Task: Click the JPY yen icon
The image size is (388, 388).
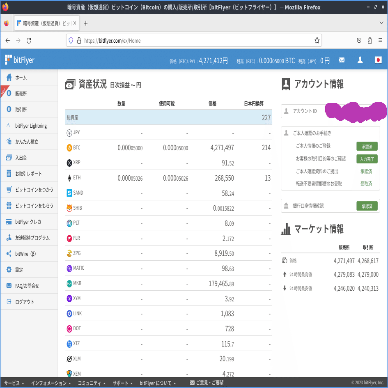Action: (x=69, y=133)
